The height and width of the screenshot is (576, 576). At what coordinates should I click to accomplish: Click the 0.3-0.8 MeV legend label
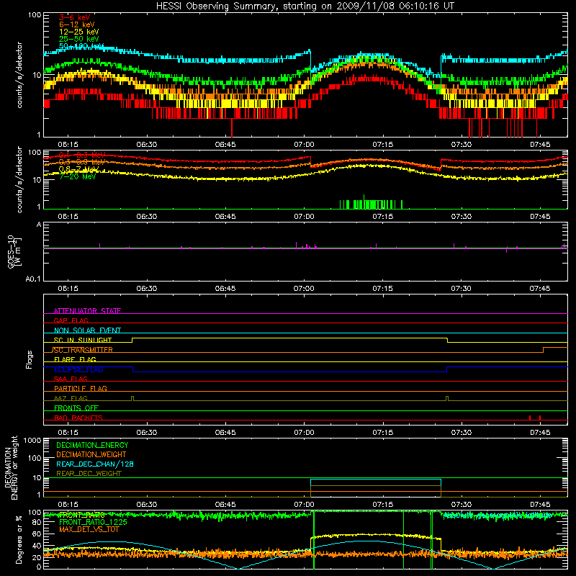82,162
